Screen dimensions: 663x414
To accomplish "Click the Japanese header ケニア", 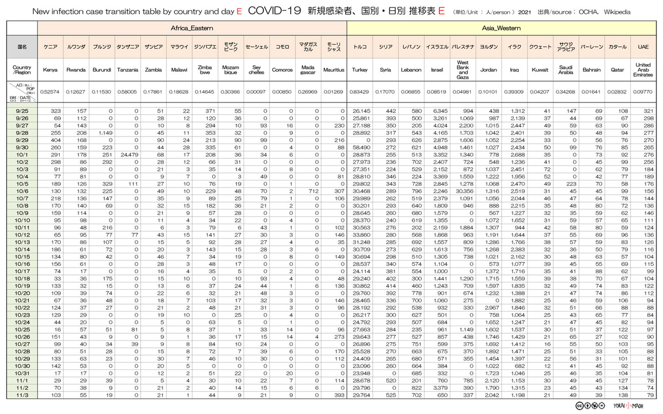I will tap(50, 47).
